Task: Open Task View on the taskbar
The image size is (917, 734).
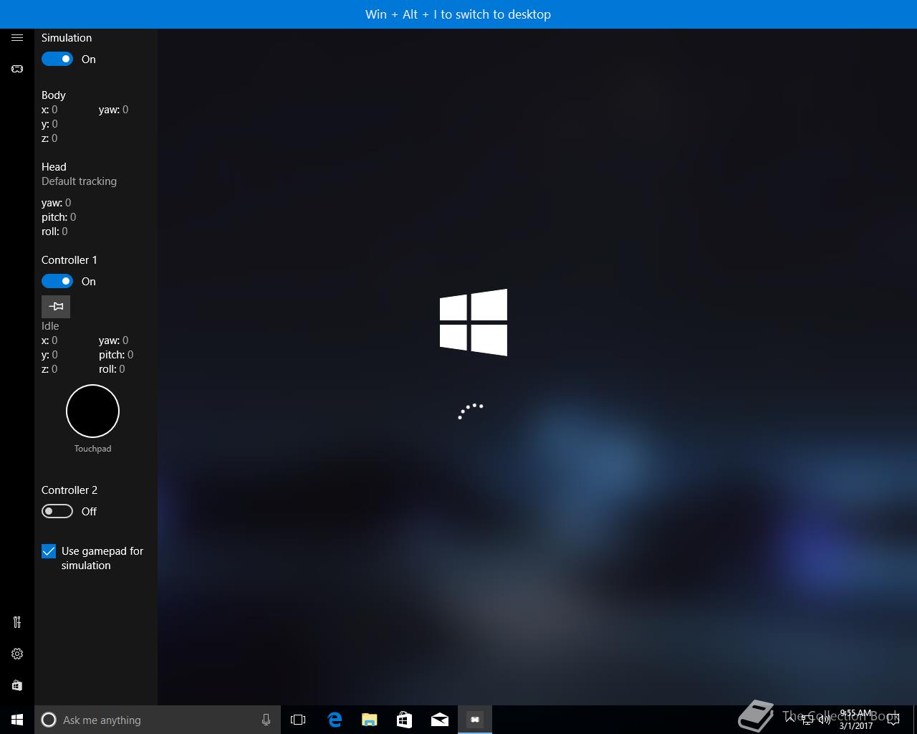Action: (298, 720)
